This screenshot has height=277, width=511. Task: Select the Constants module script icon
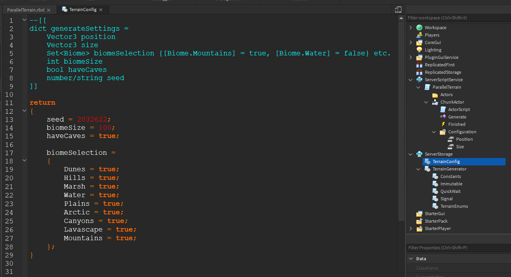pyautogui.click(x=435, y=177)
